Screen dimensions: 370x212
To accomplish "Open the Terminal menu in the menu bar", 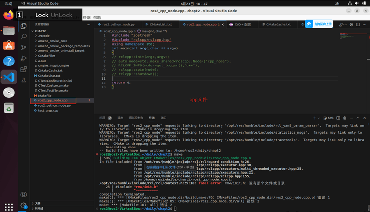I will click(87, 18).
